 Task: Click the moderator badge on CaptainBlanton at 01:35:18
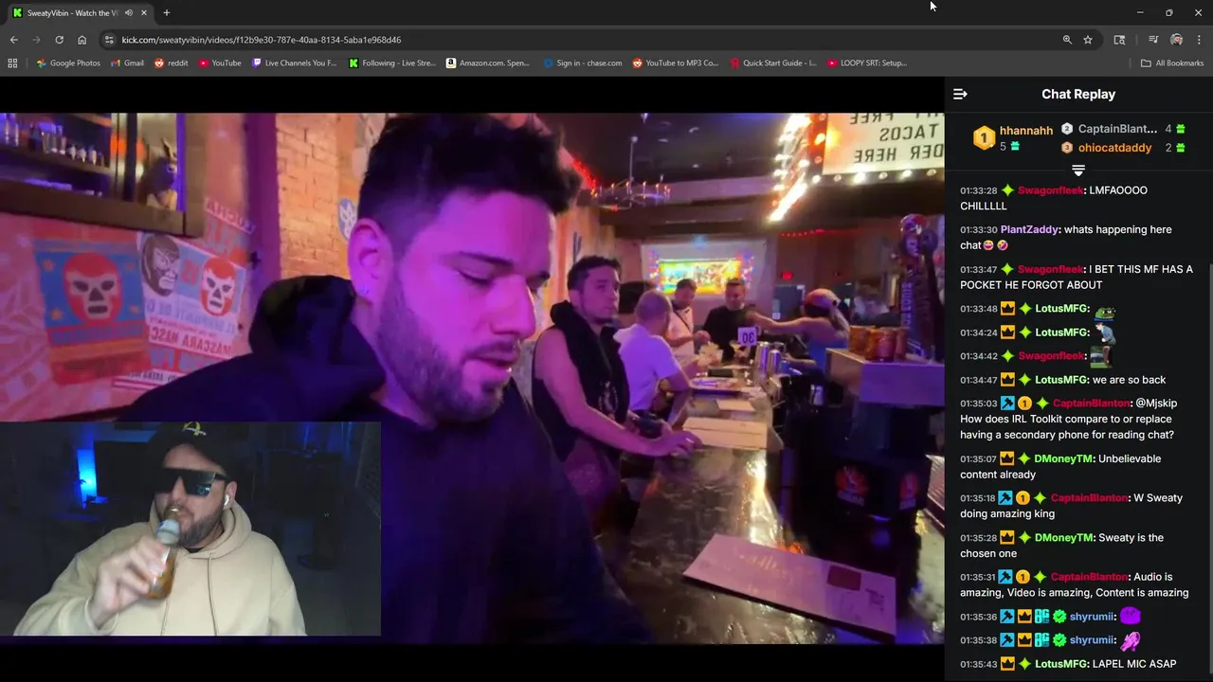pyautogui.click(x=1006, y=498)
